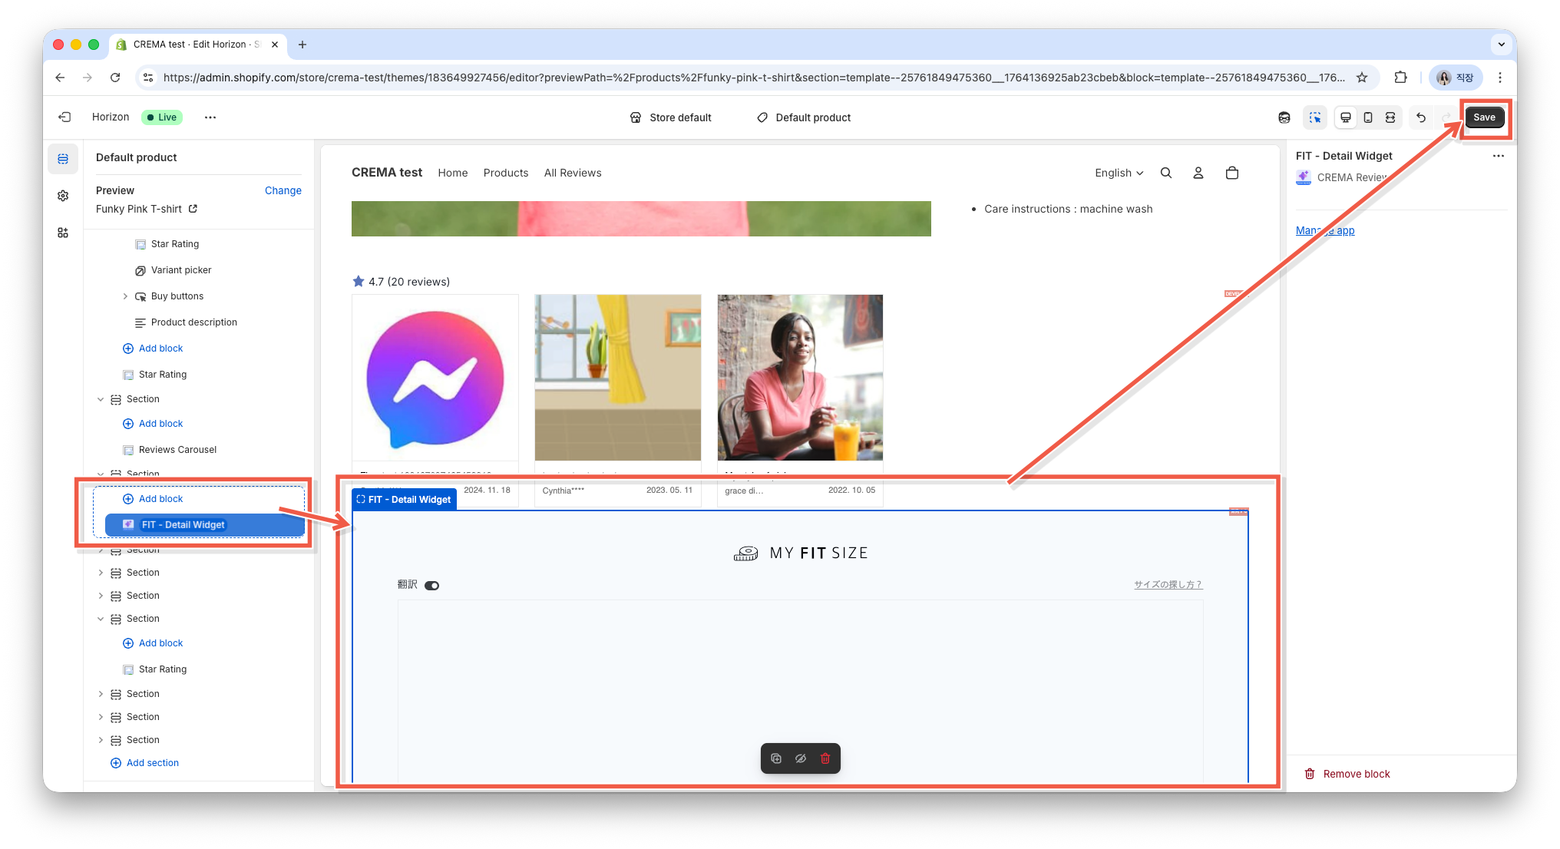Exit theme editor via back icon
Viewport: 1560px width, 849px height.
pyautogui.click(x=64, y=117)
